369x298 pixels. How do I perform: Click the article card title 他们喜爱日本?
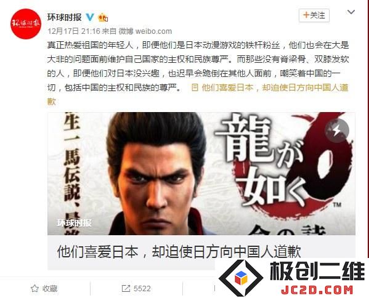coord(179,251)
